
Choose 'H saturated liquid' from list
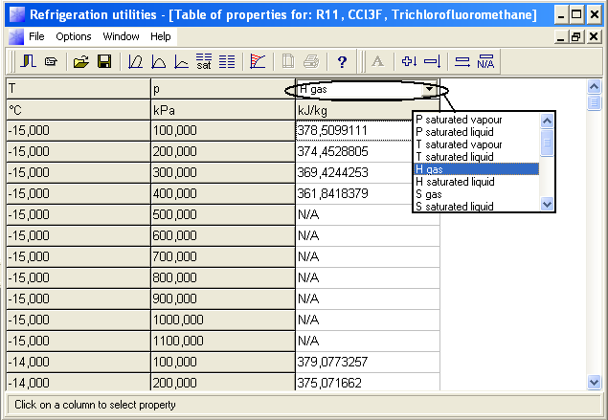(455, 182)
